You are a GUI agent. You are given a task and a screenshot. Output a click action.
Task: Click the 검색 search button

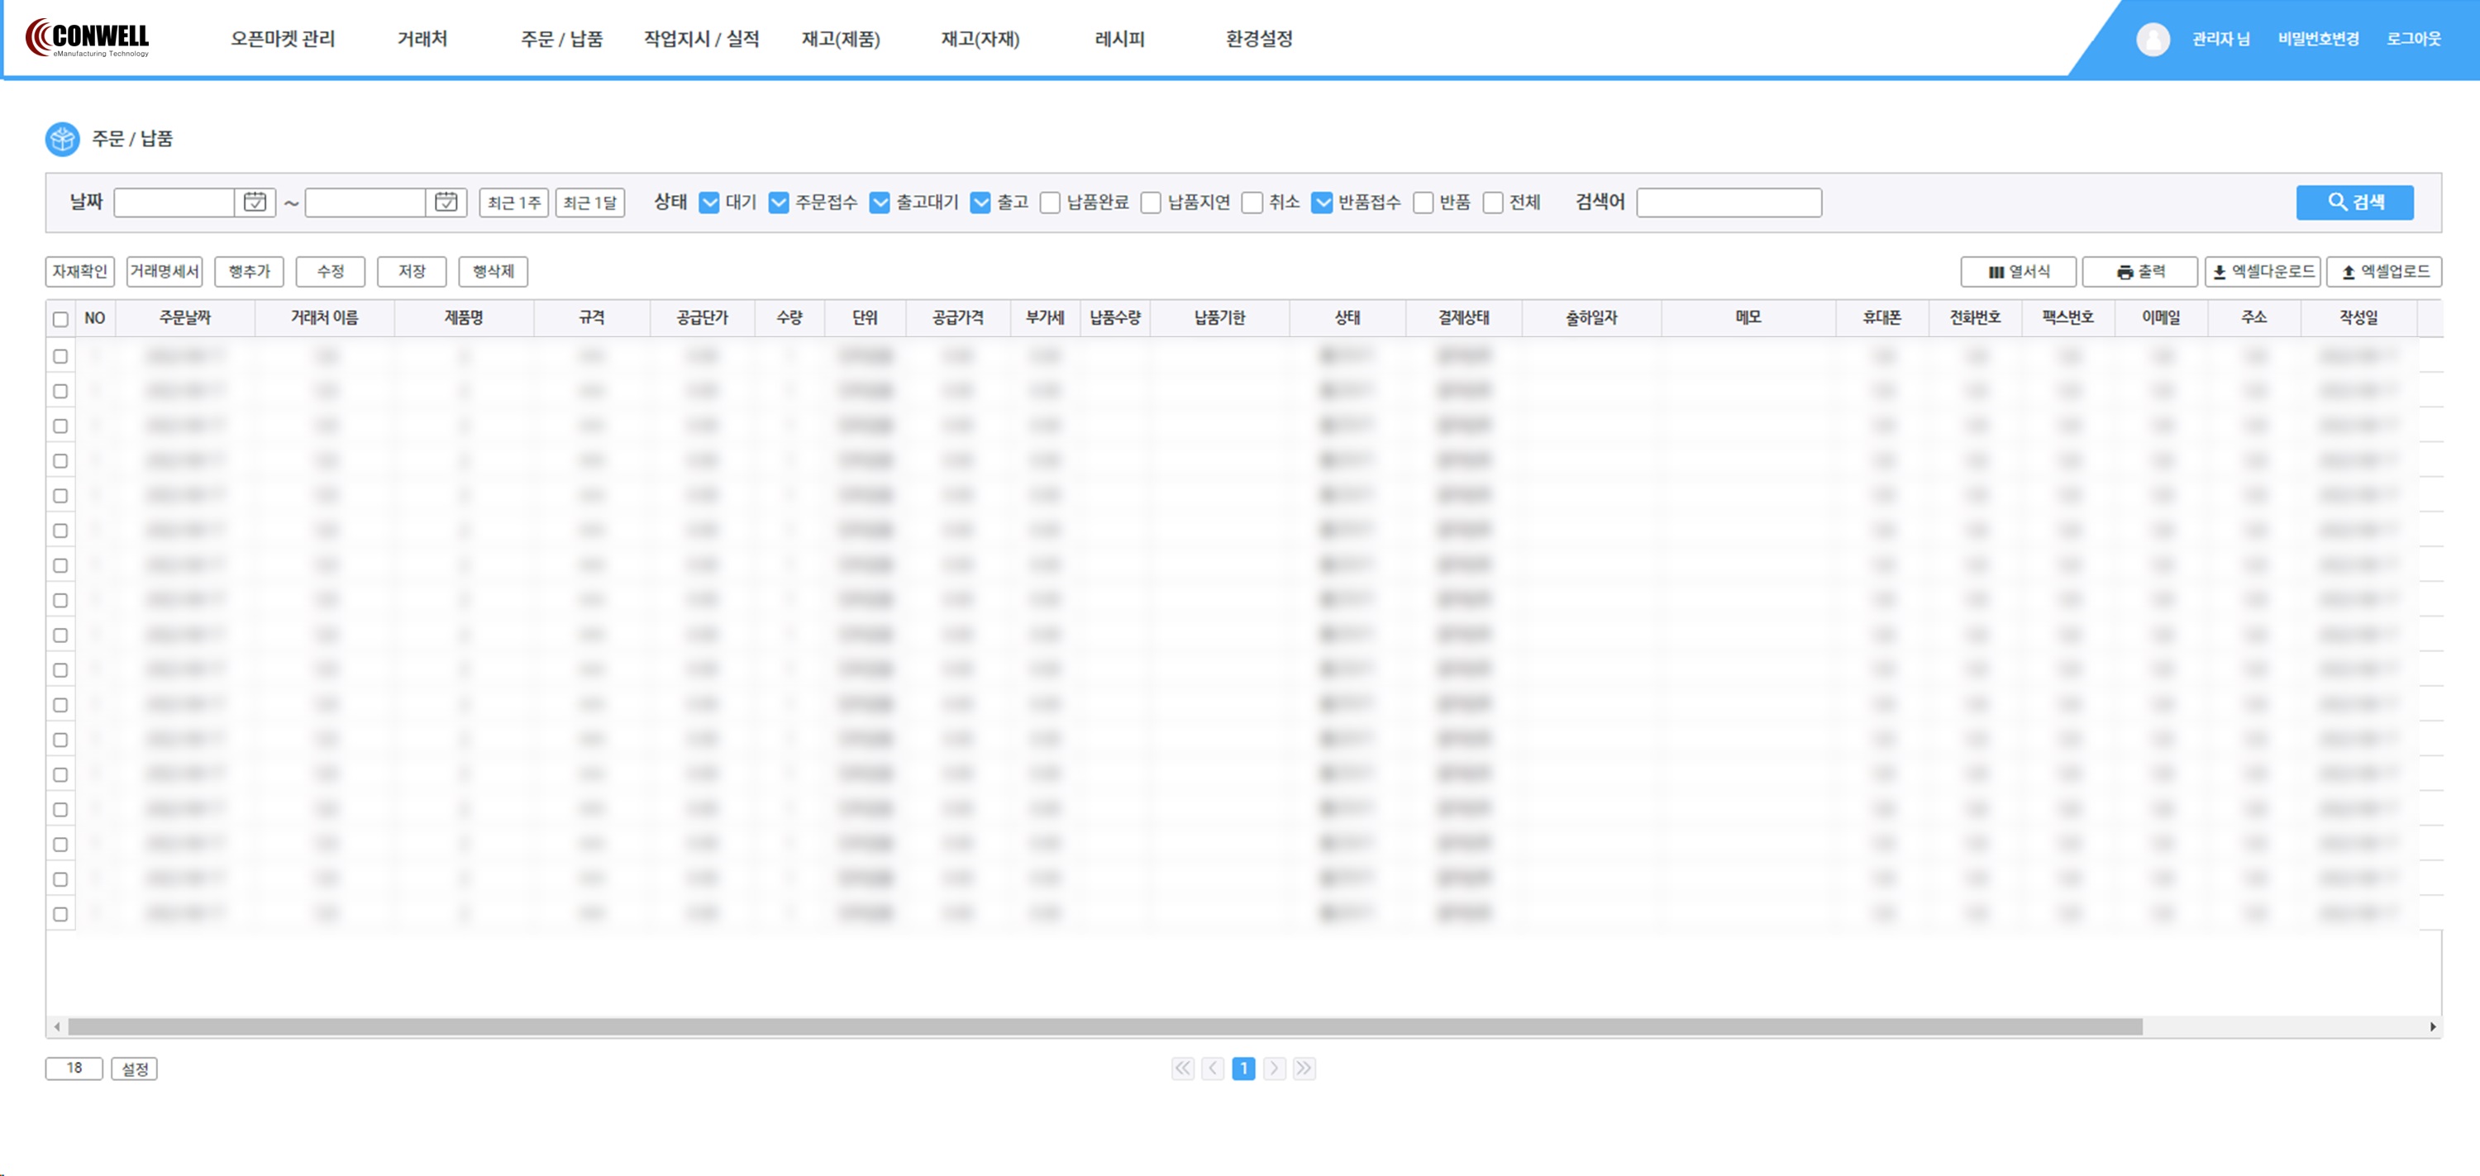click(x=2354, y=202)
